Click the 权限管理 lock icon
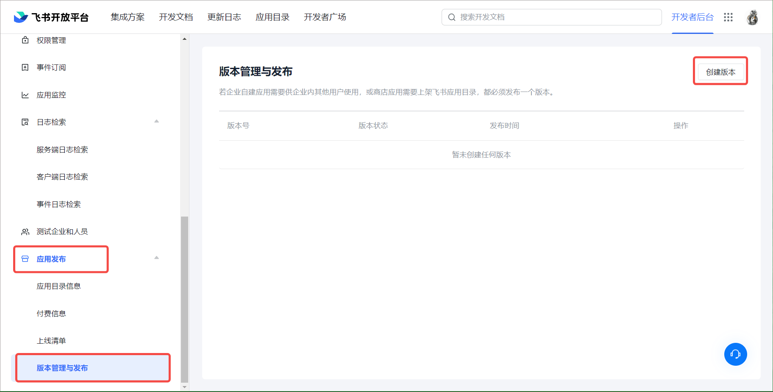This screenshot has height=392, width=773. [x=25, y=40]
